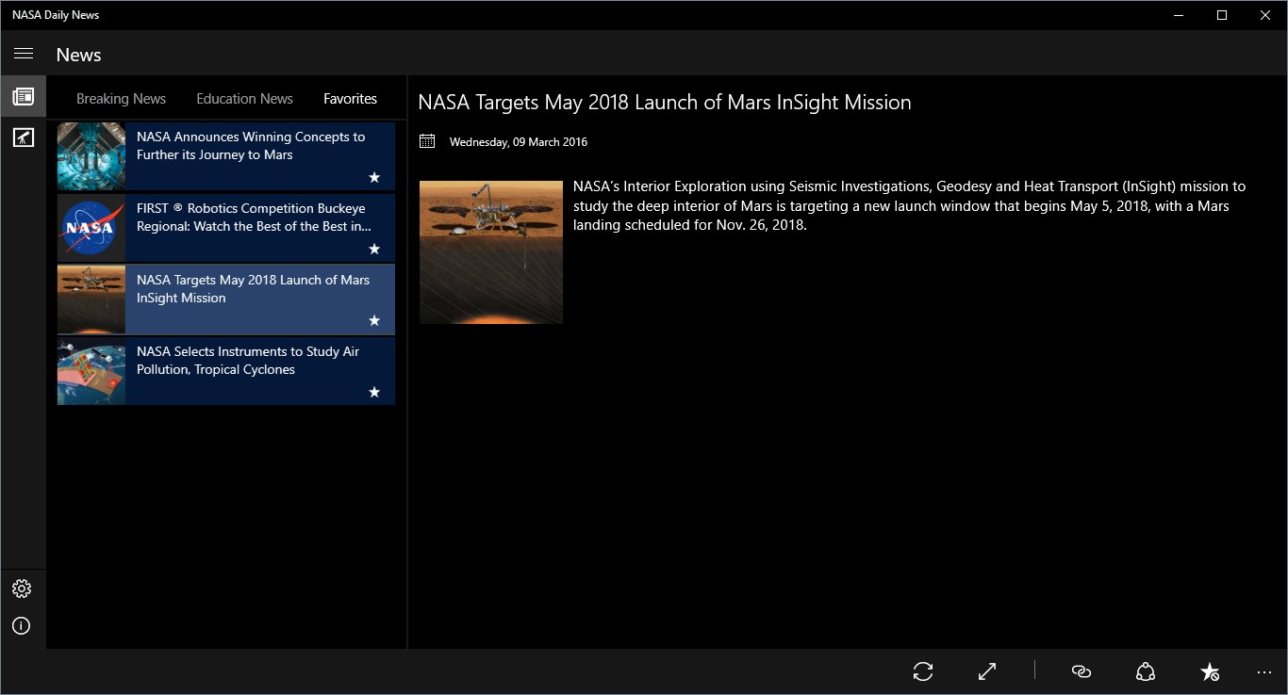Open the About info icon
1288x695 pixels.
[x=22, y=626]
